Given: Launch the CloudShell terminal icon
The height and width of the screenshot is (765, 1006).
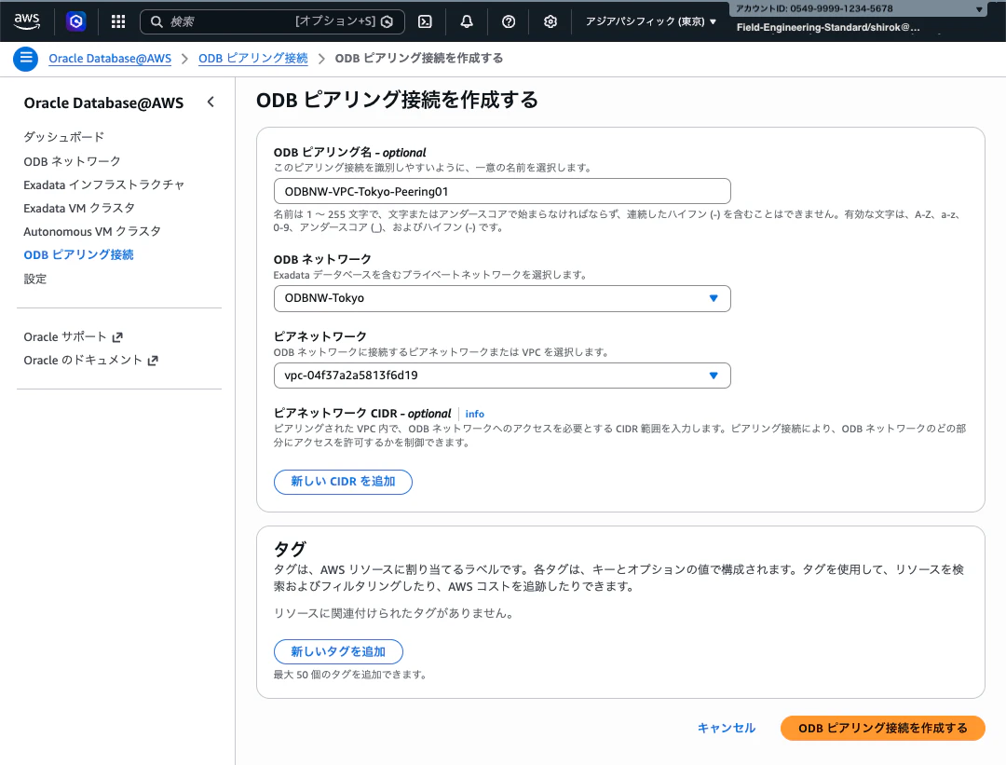Looking at the screenshot, I should click(425, 21).
